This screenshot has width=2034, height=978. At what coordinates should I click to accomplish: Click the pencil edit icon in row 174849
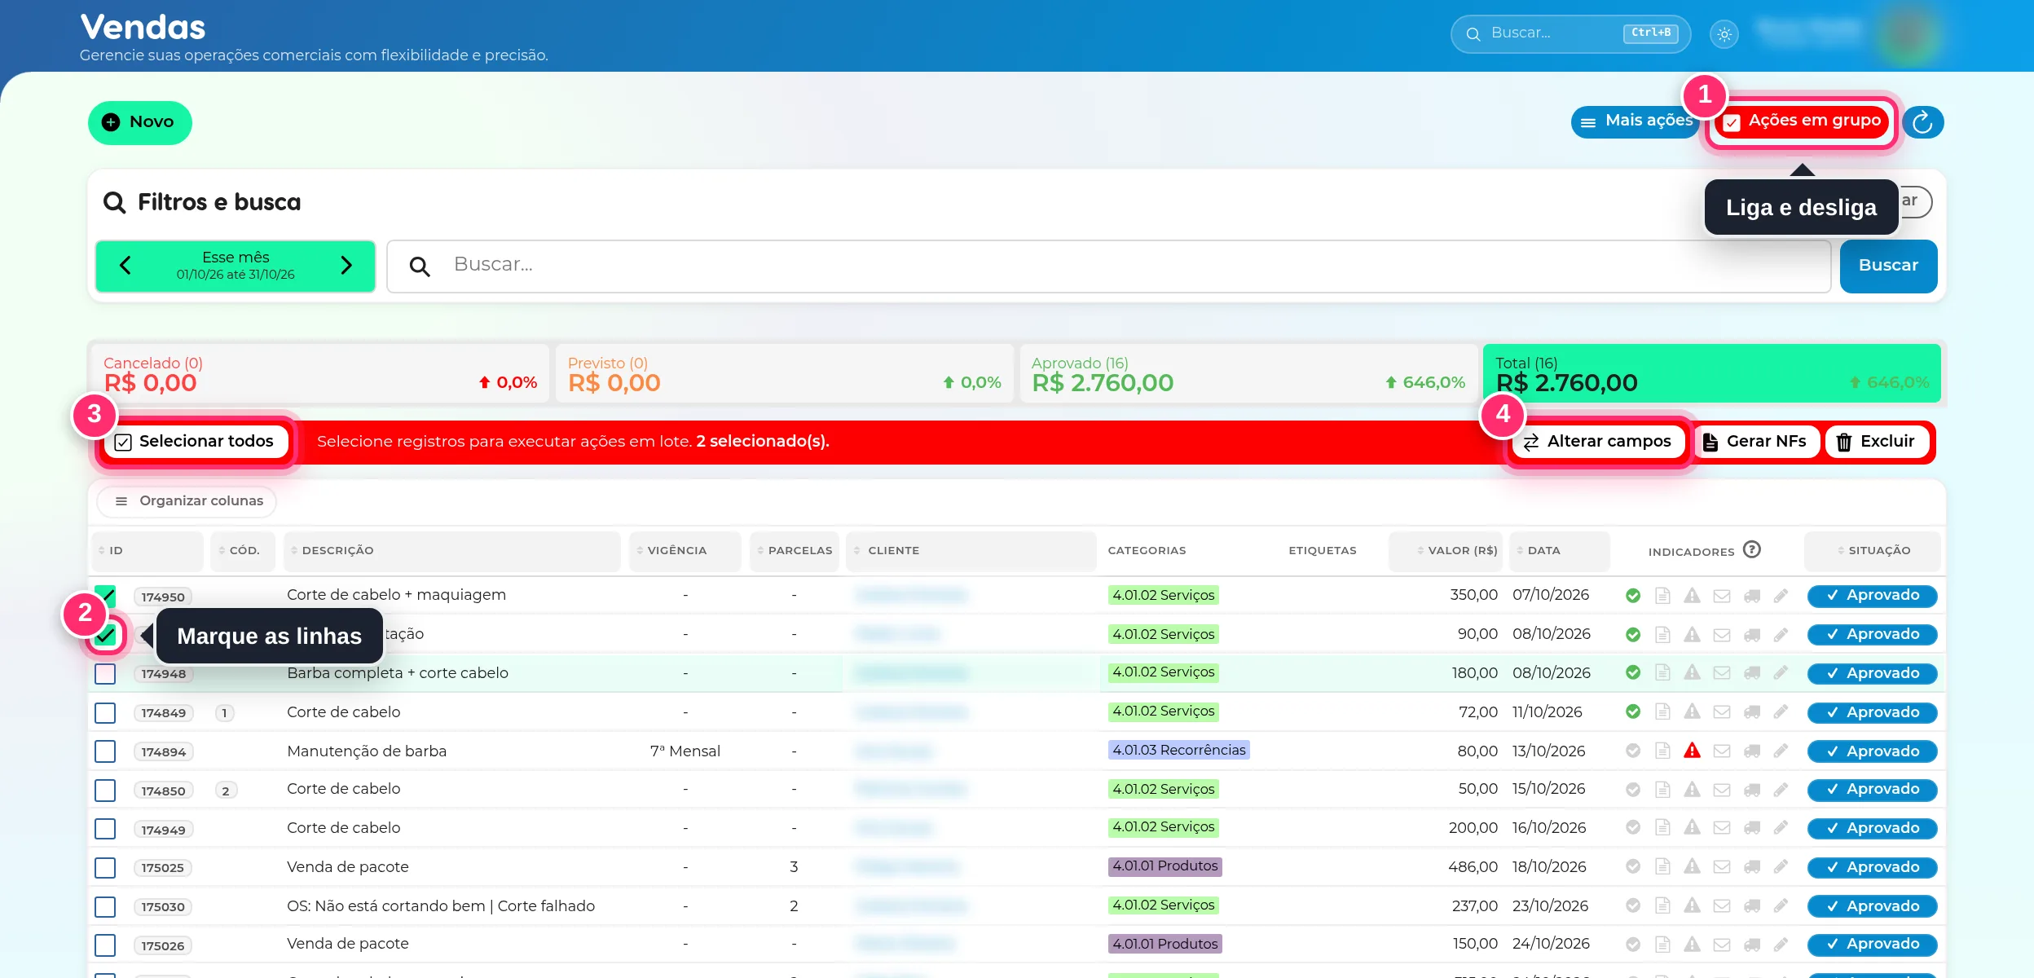(x=1781, y=712)
